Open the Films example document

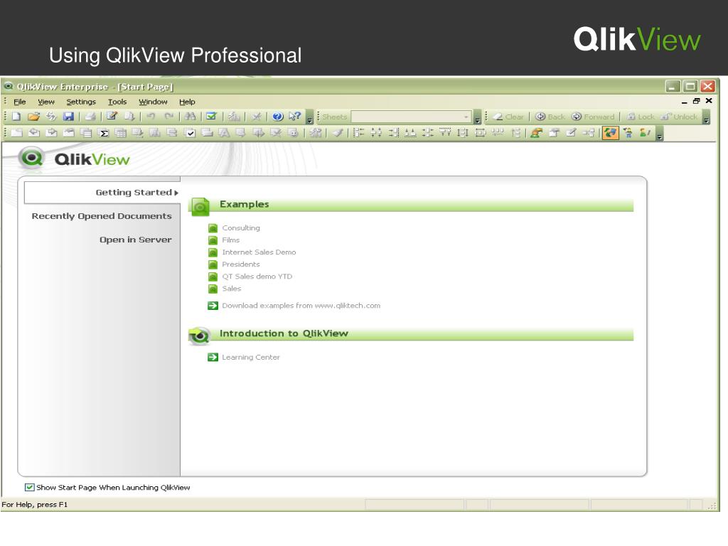(x=230, y=240)
